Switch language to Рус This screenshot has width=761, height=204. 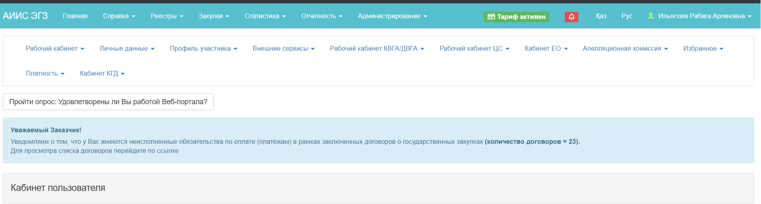click(x=627, y=16)
